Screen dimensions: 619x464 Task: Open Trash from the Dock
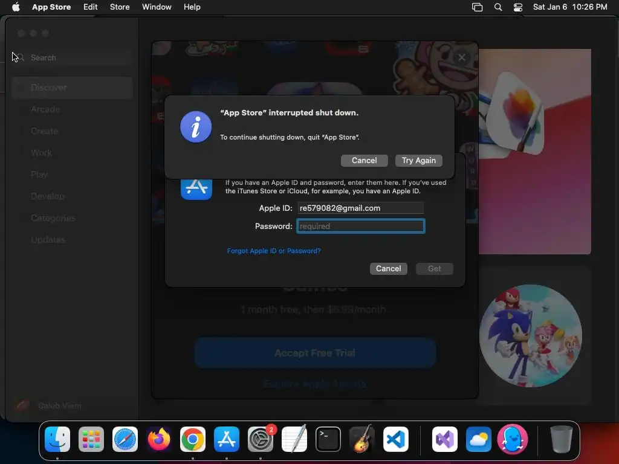coord(561,439)
